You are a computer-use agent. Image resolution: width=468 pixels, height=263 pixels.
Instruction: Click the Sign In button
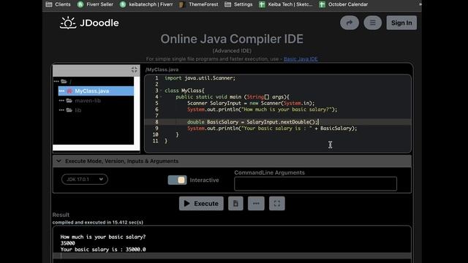pos(401,23)
